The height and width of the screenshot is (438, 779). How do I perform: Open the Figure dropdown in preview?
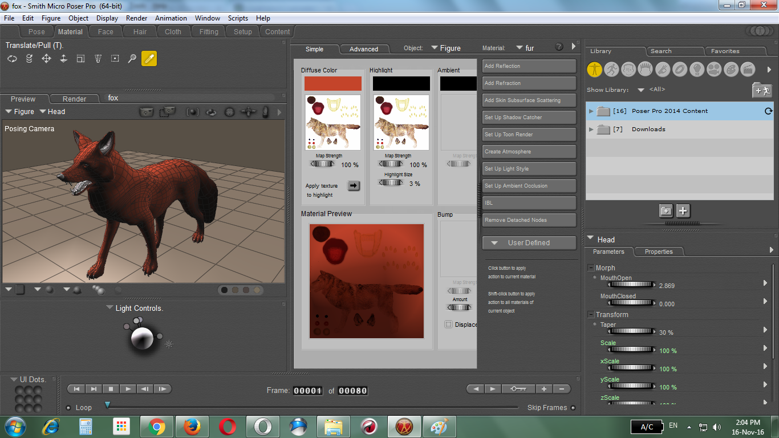point(19,112)
